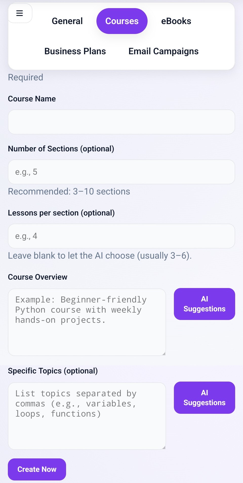The width and height of the screenshot is (243, 483).
Task: Click the Lessons per section field
Action: [x=121, y=236]
